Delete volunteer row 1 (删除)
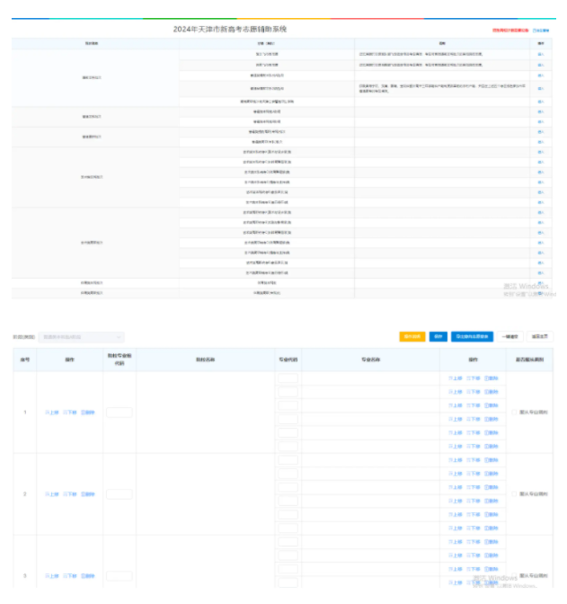 point(87,413)
